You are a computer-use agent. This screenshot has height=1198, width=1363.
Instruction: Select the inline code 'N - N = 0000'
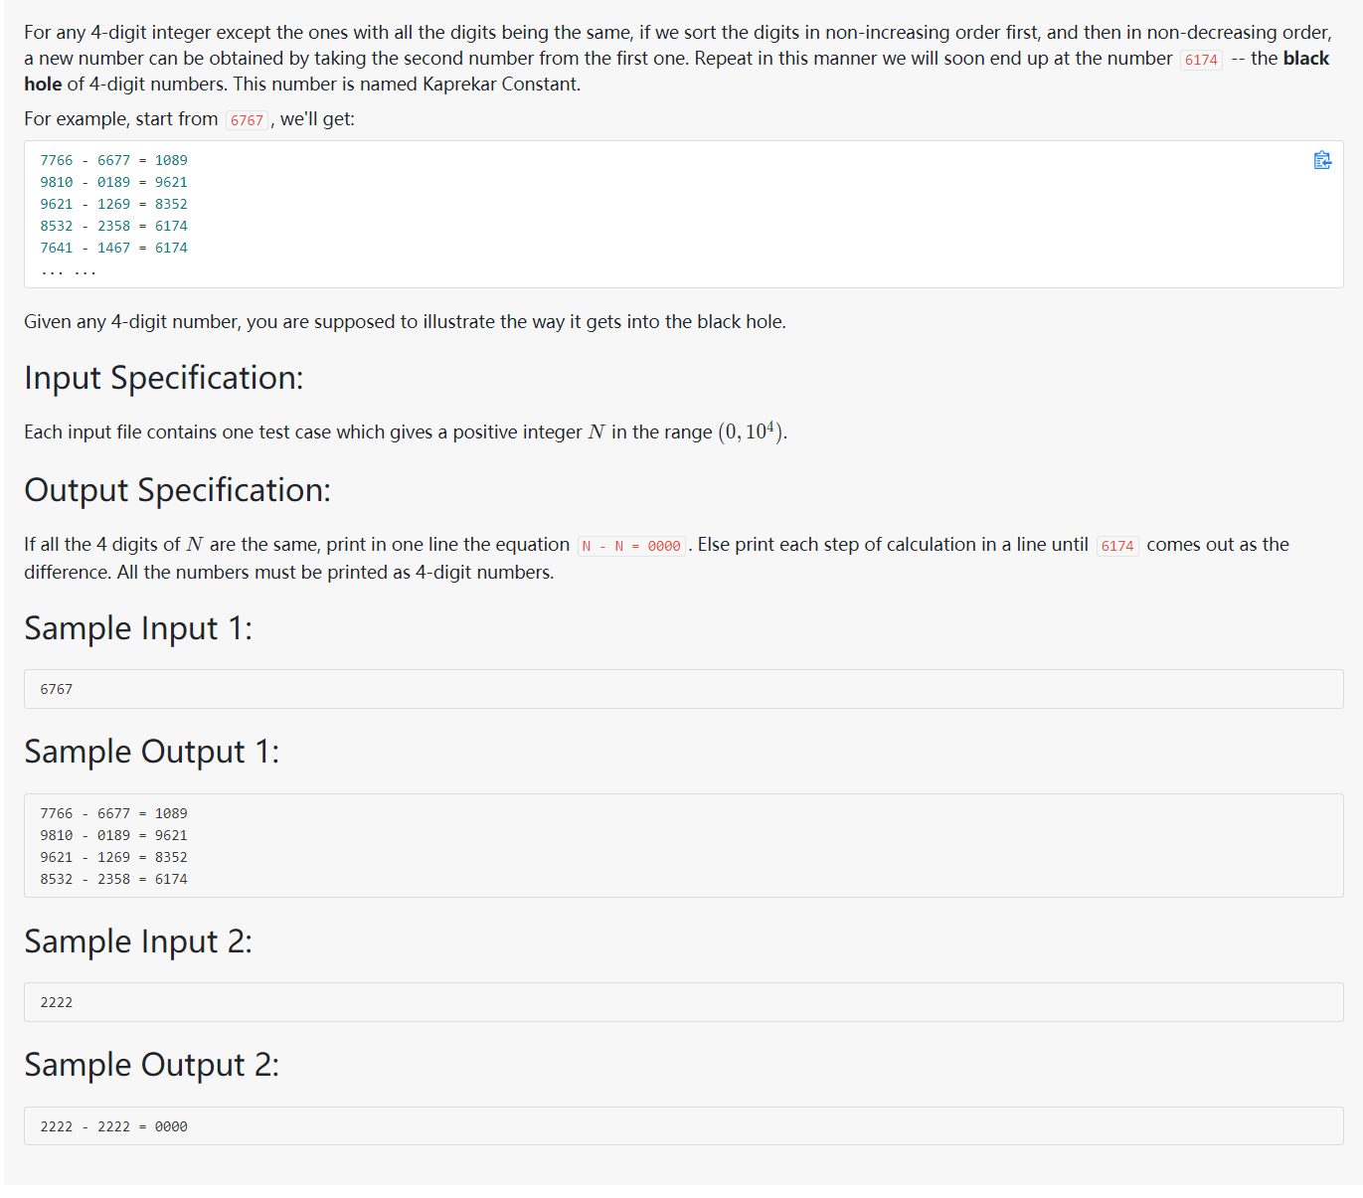pyautogui.click(x=631, y=546)
